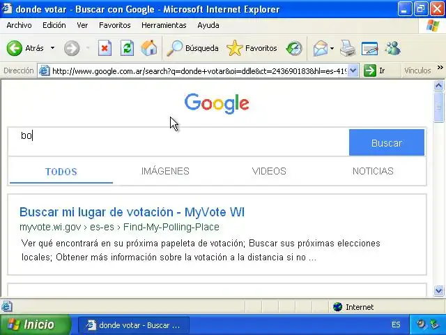Close the Internet Explorer window
This screenshot has width=446, height=335.
pyautogui.click(x=437, y=9)
